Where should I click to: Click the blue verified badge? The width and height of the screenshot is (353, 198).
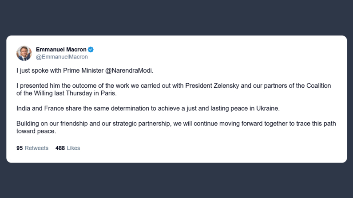point(91,50)
